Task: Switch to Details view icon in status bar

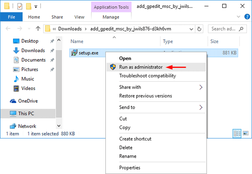Action: (237, 133)
